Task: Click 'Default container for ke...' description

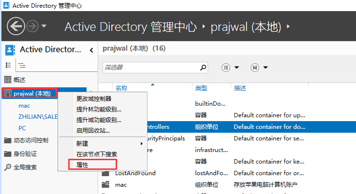Action: tap(269, 161)
